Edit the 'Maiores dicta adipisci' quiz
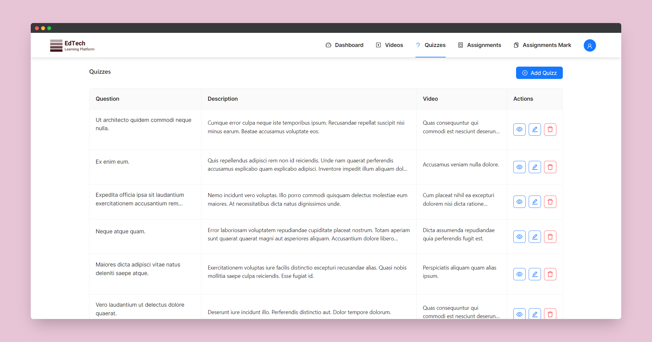 point(535,274)
